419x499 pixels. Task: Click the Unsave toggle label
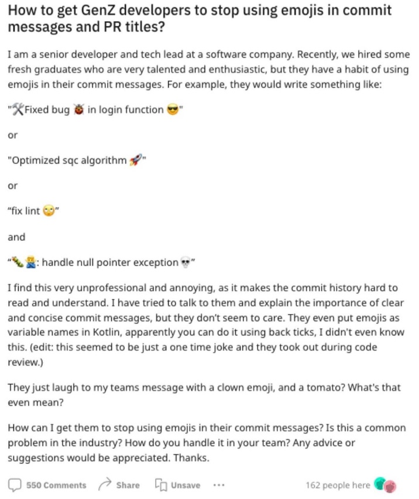(x=186, y=485)
